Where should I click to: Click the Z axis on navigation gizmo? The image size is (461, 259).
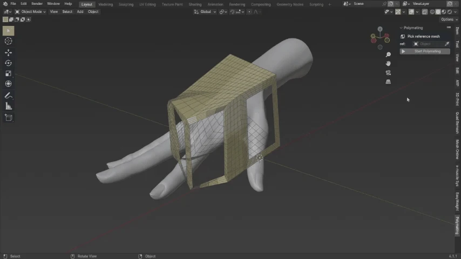point(380,29)
